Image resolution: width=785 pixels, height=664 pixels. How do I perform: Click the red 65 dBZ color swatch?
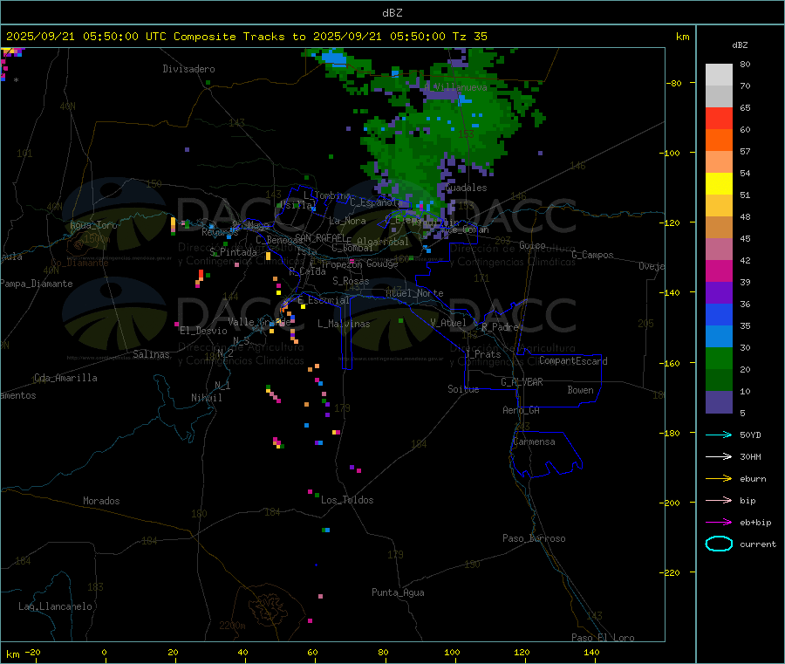(x=719, y=119)
